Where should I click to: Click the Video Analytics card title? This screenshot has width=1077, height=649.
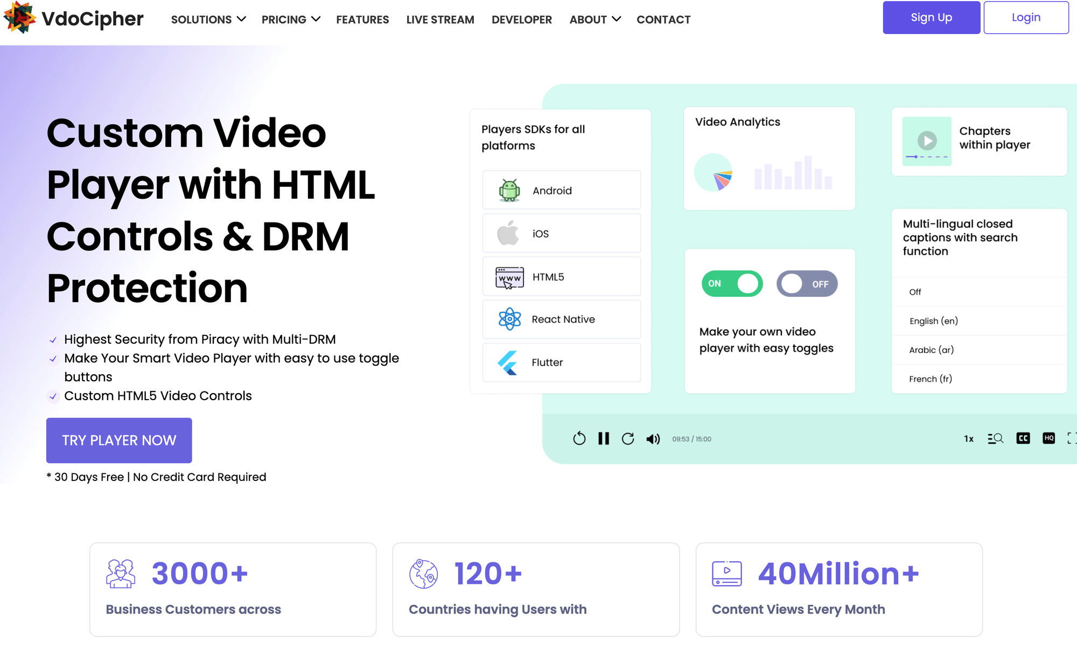coord(738,122)
